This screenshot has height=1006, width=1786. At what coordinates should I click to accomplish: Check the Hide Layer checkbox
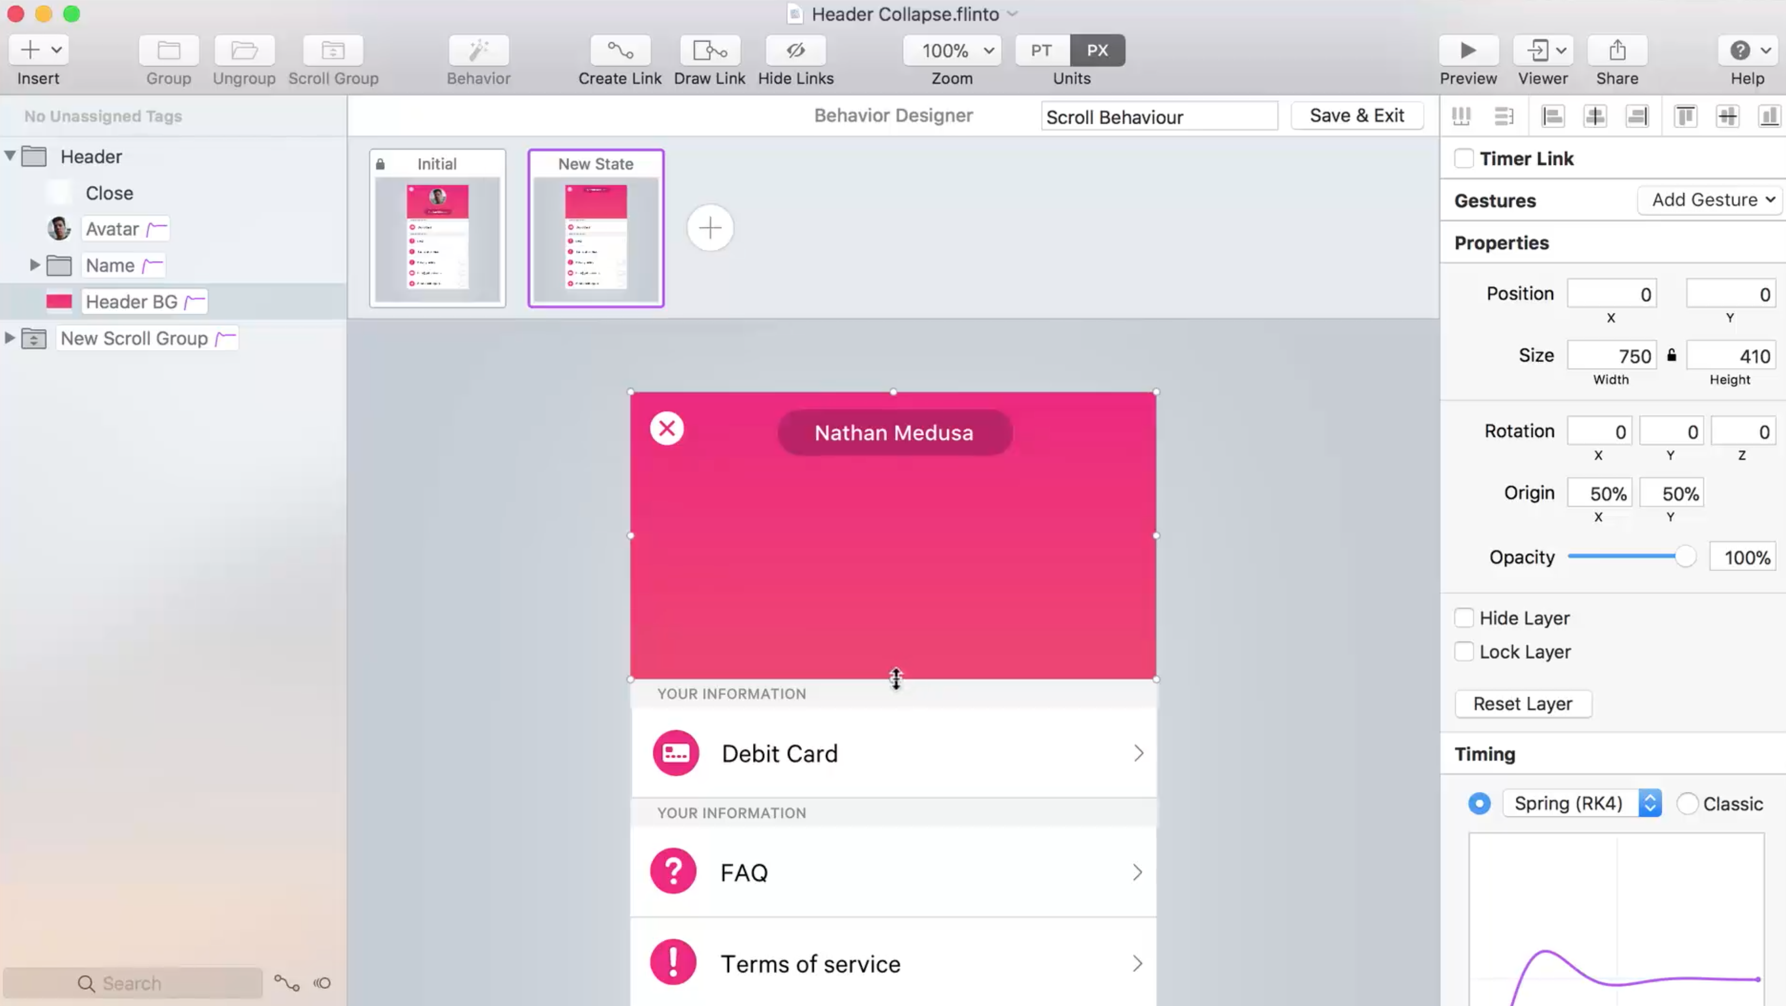[x=1464, y=618]
